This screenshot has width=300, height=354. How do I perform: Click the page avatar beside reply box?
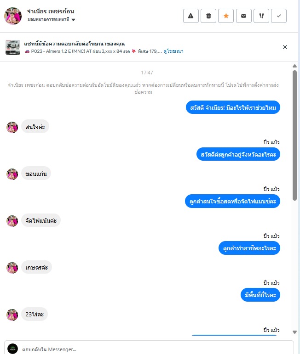point(13,348)
